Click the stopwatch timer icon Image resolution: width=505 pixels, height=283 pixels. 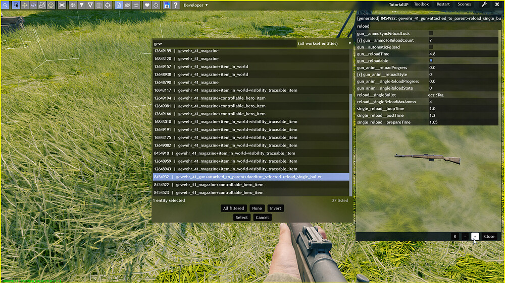pyautogui.click(x=156, y=5)
